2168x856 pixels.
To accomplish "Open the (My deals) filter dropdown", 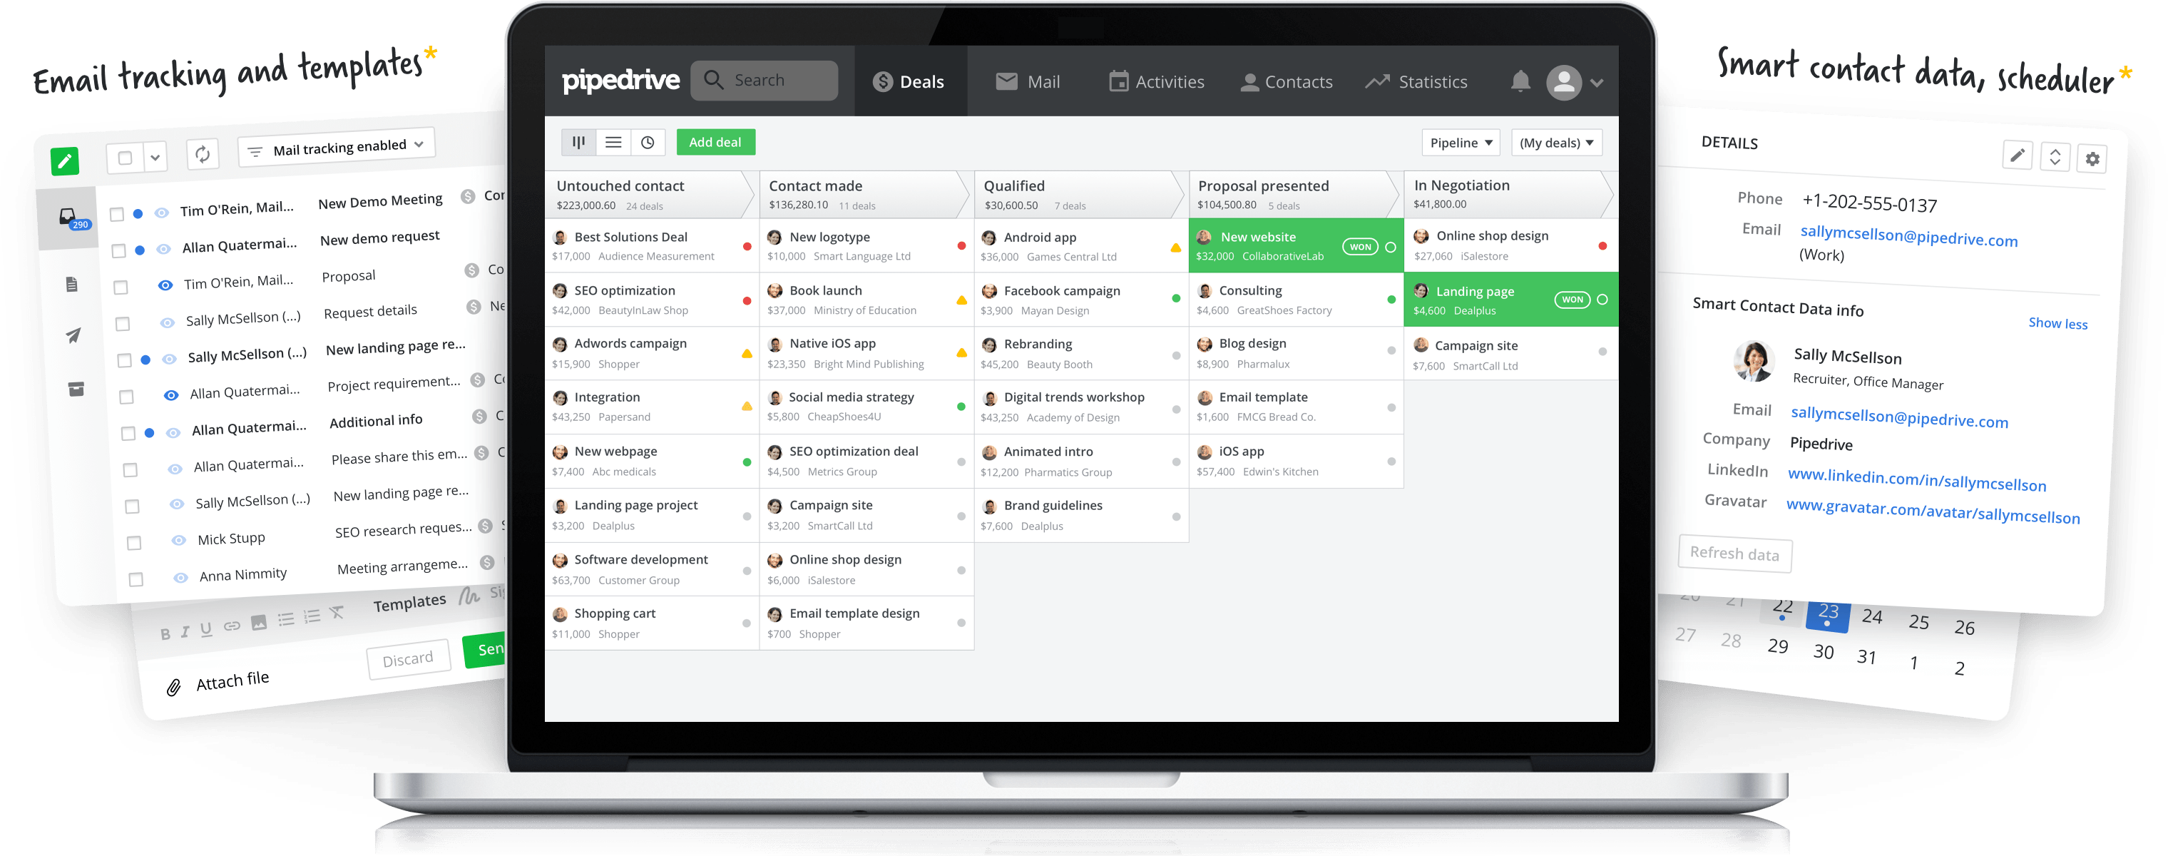I will tap(1556, 142).
